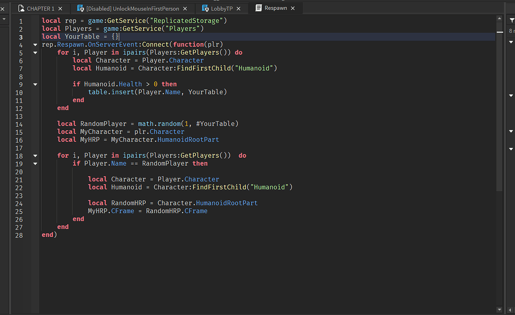The width and height of the screenshot is (515, 315).
Task: Click scroll-left arrow at bottom right
Action: point(510,310)
